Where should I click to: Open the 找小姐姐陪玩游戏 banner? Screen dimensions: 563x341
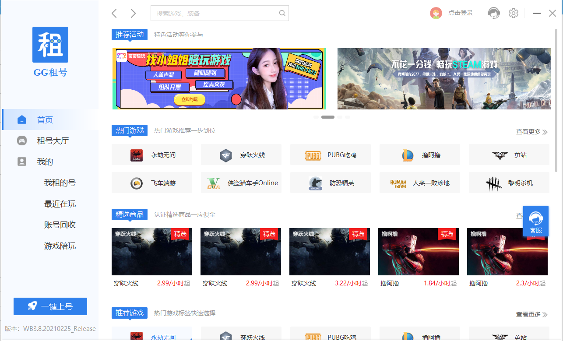tap(219, 79)
